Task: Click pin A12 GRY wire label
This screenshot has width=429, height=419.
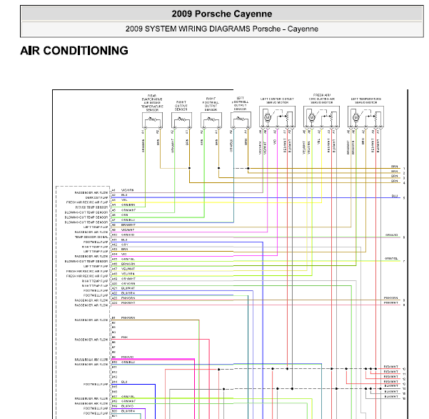Action: click(x=124, y=245)
